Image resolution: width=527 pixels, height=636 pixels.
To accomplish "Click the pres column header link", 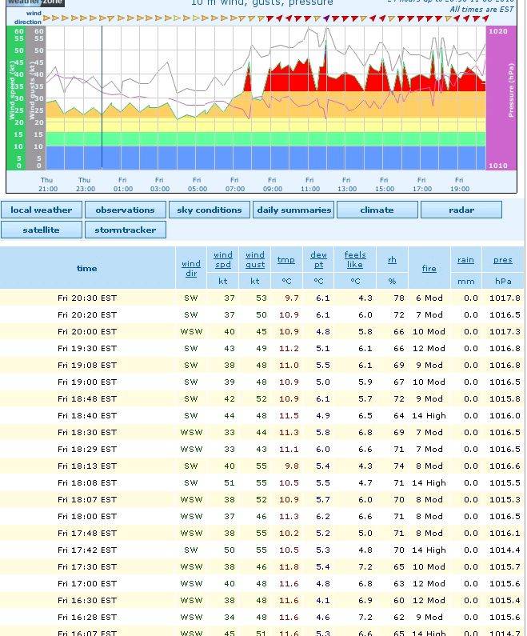I will (x=502, y=259).
